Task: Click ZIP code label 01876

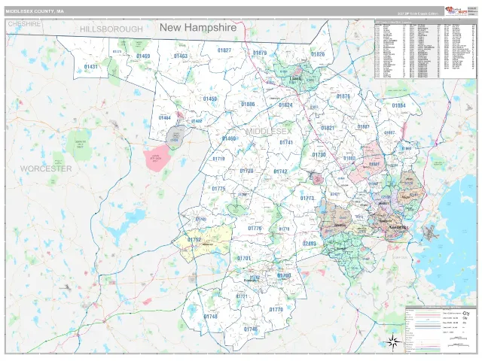Action: pyautogui.click(x=343, y=96)
